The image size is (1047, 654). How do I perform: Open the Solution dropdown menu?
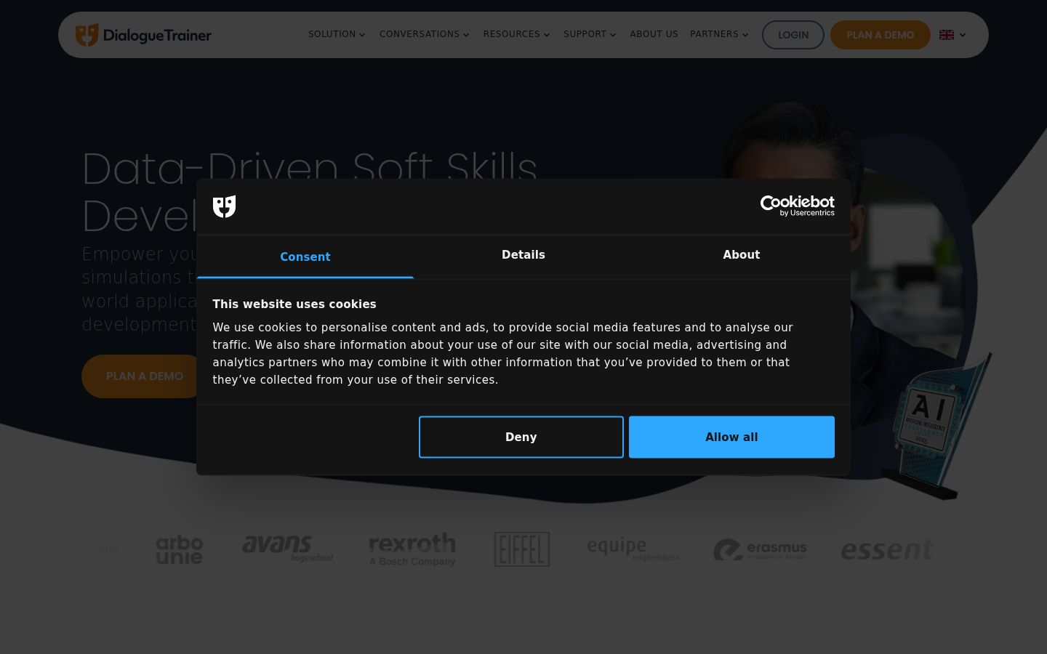[x=337, y=34]
